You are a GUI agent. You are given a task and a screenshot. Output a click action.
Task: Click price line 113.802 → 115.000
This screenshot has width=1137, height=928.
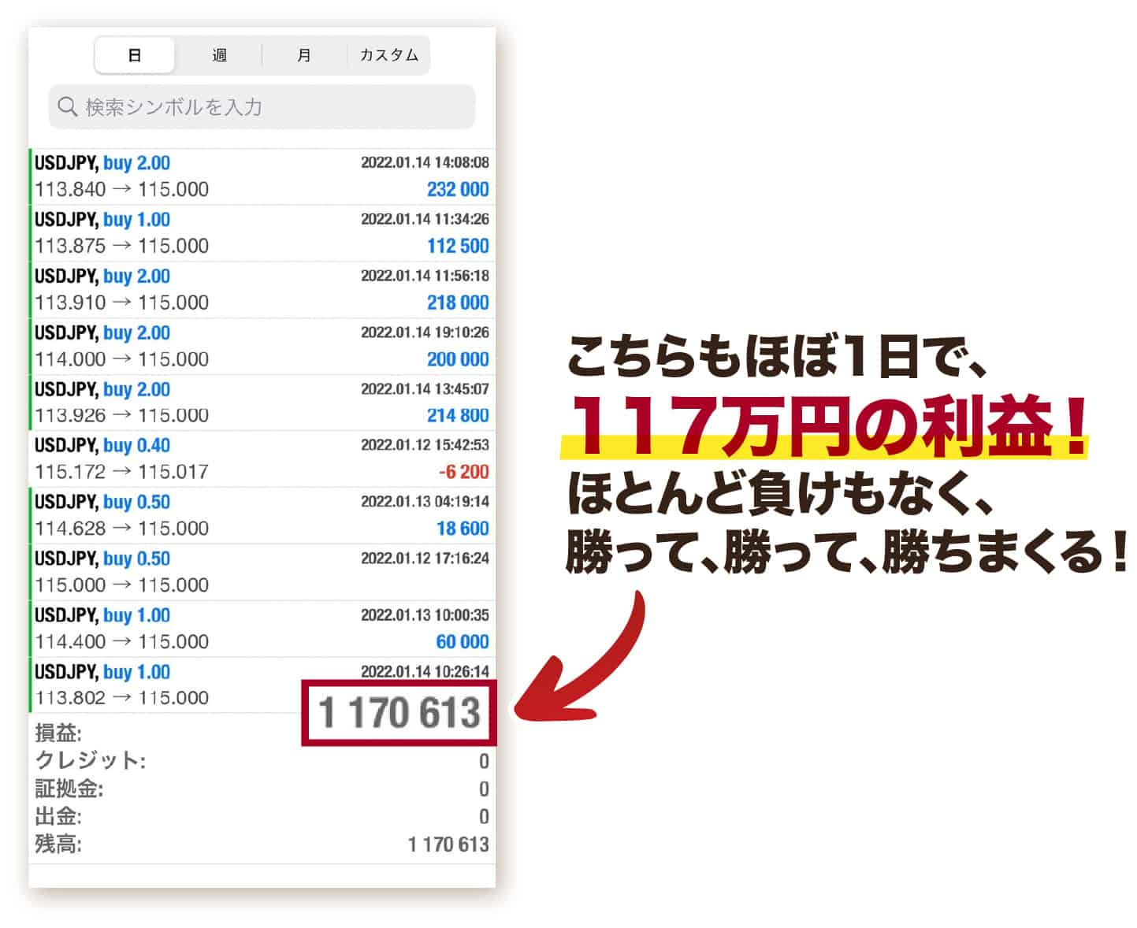[x=122, y=698]
